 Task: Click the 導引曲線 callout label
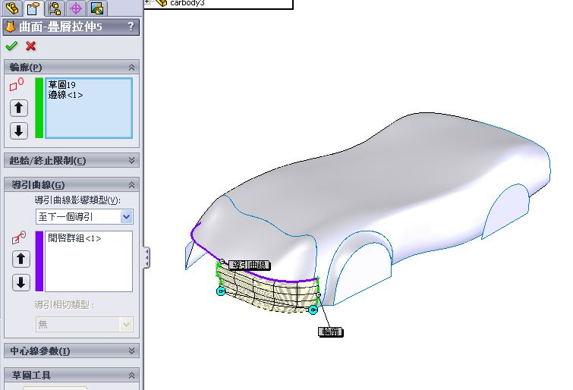point(250,265)
